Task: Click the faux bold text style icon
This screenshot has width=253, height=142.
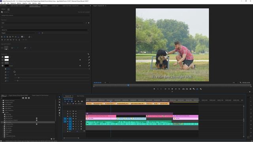Action: click(2, 40)
